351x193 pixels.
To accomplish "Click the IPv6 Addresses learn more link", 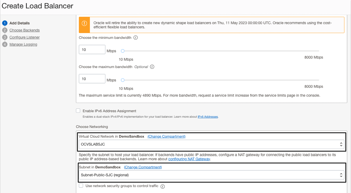I will pyautogui.click(x=208, y=117).
